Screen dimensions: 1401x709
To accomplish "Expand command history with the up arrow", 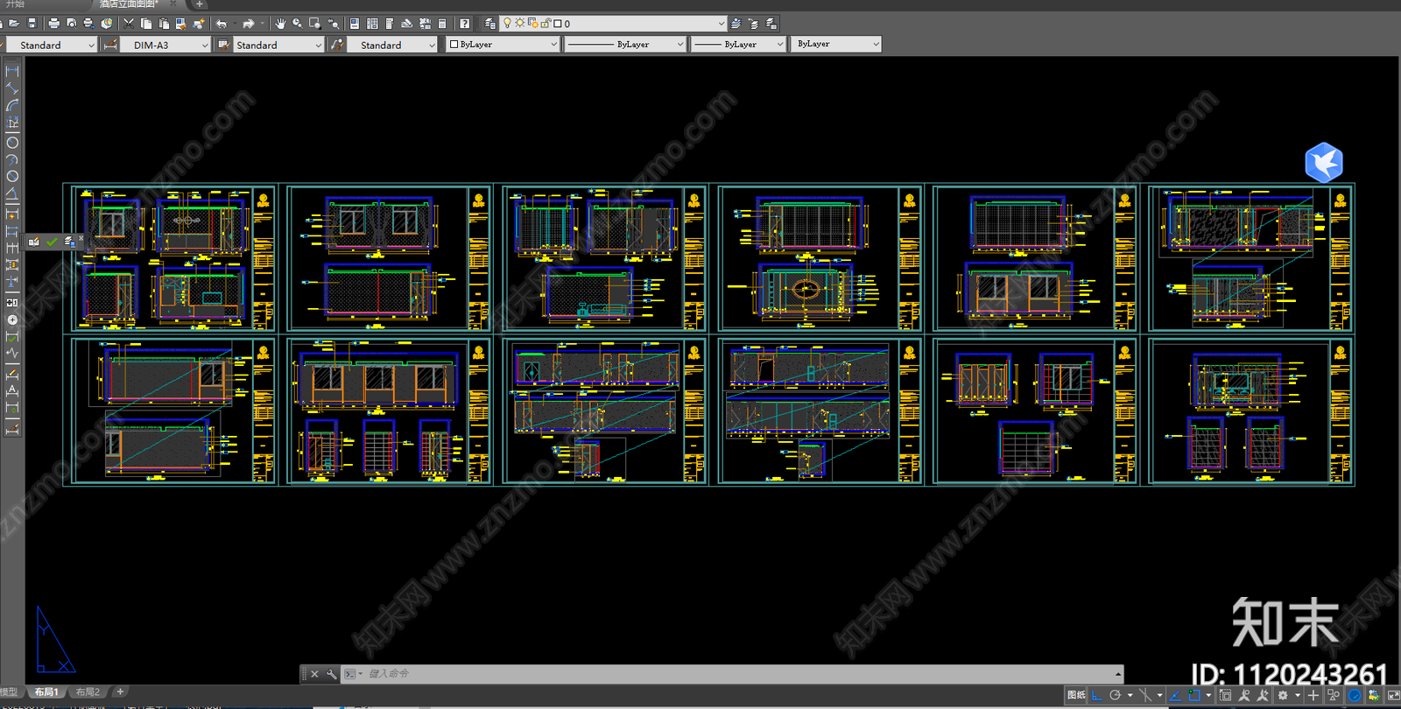I will point(1118,674).
